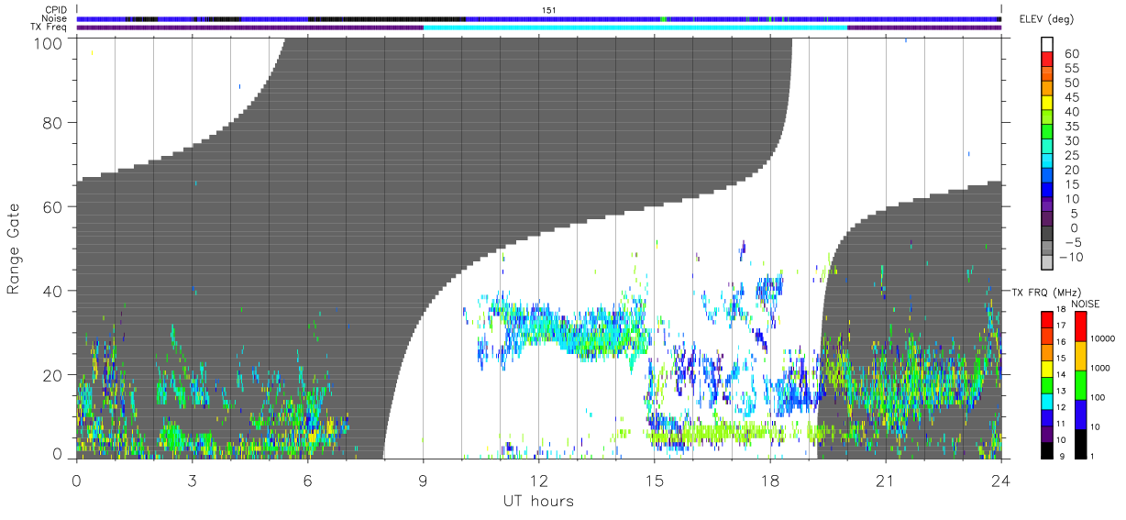Image resolution: width=1126 pixels, height=520 pixels.
Task: Click the NOISE legend title
Action: pyautogui.click(x=1085, y=304)
